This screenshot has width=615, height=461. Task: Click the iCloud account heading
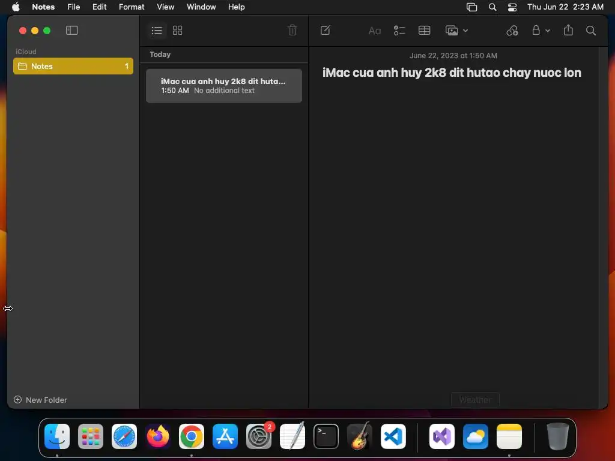(26, 52)
